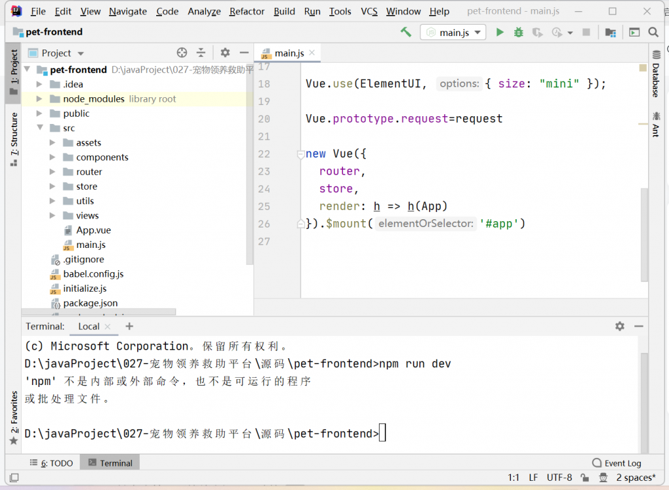Screen dimensions: 669x490
Task: Open the Ant tool window
Action: [656, 124]
